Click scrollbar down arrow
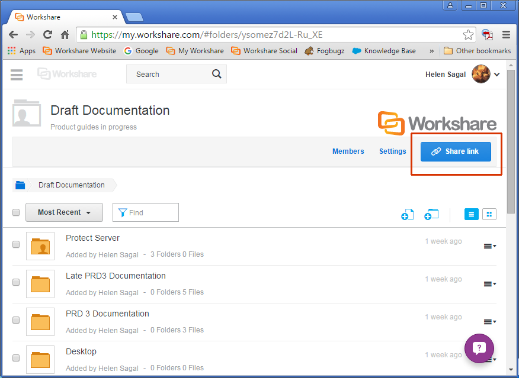This screenshot has width=519, height=378. 511,370
